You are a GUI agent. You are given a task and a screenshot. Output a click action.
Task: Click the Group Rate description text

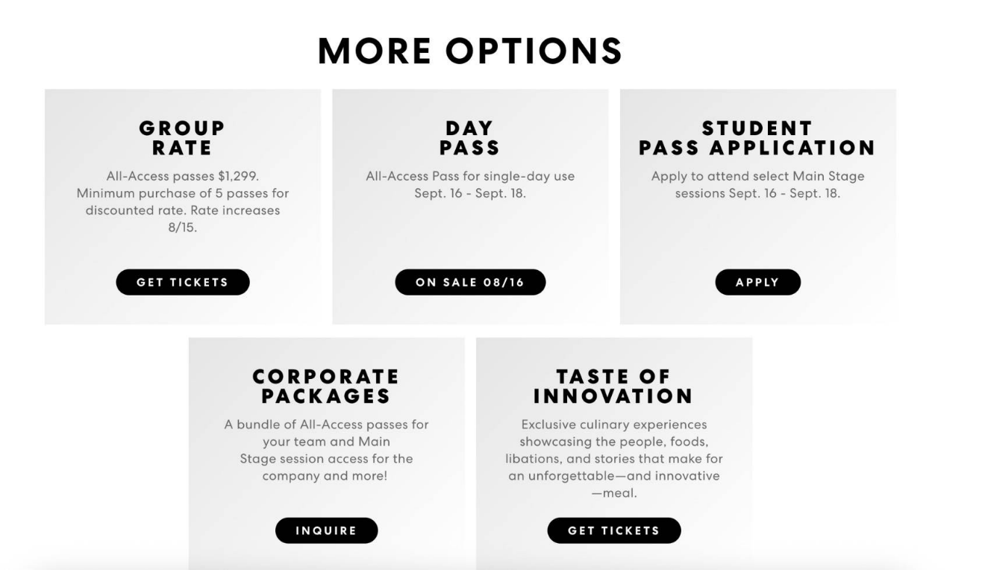tap(183, 201)
